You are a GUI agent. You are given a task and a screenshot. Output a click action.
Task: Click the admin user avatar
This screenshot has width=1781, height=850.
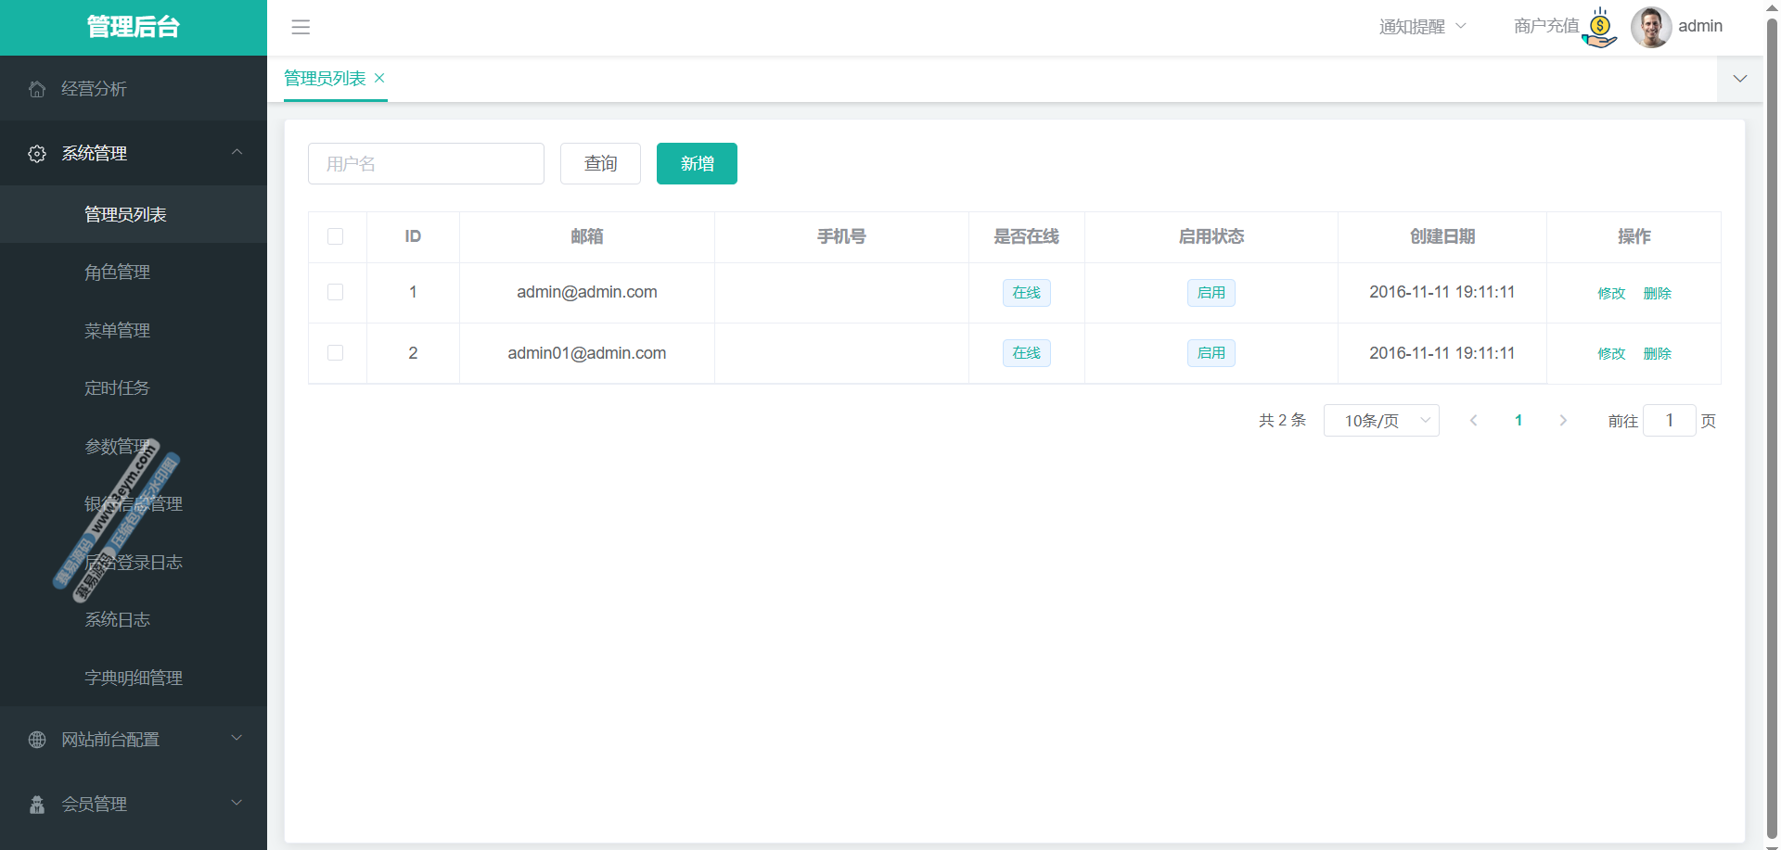(1651, 27)
